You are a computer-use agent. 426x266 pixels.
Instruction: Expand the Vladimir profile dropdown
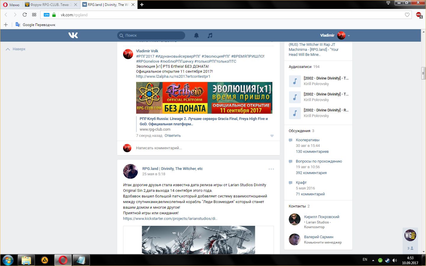point(335,35)
